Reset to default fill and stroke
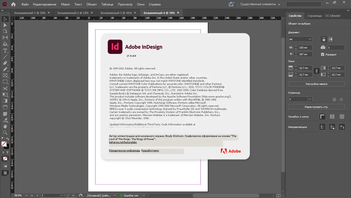 [x=3, y=139]
